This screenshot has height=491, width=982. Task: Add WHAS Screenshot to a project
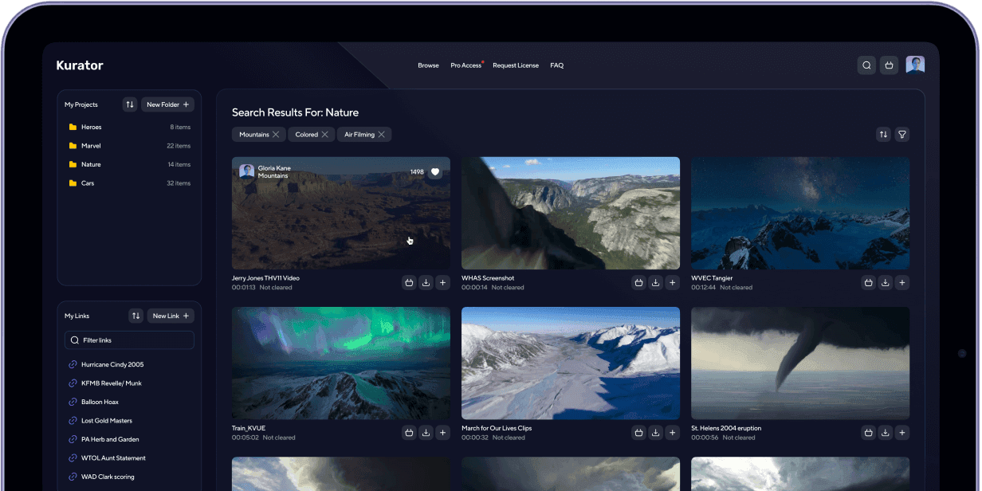673,282
